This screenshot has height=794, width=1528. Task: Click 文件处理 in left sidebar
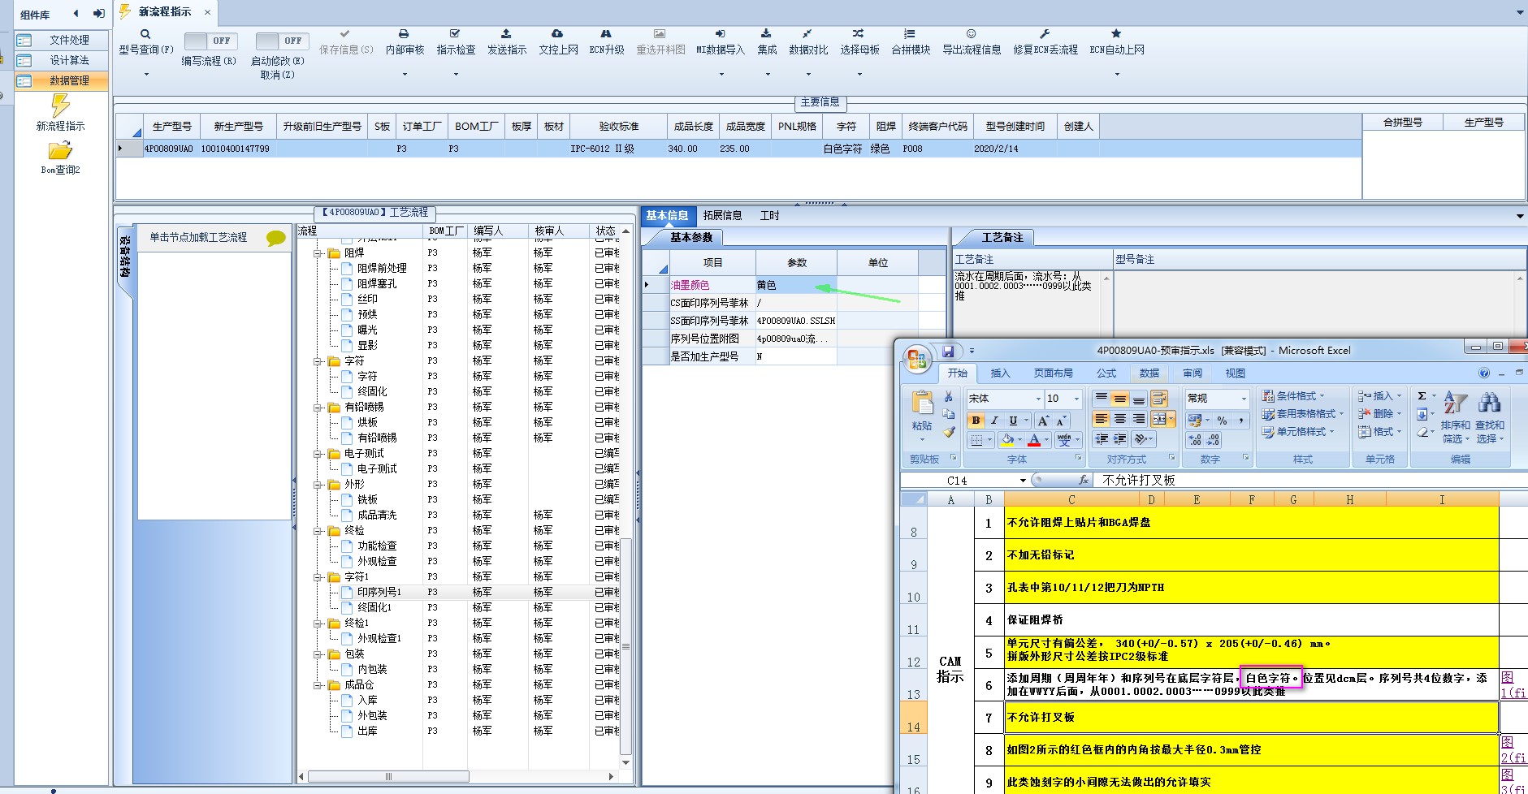click(x=62, y=40)
